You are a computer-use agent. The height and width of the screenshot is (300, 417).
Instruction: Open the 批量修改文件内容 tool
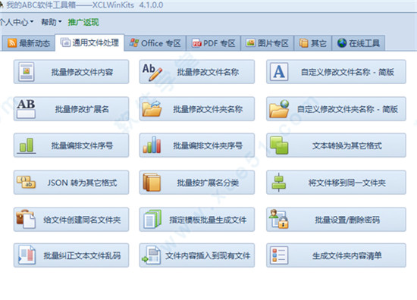click(71, 72)
